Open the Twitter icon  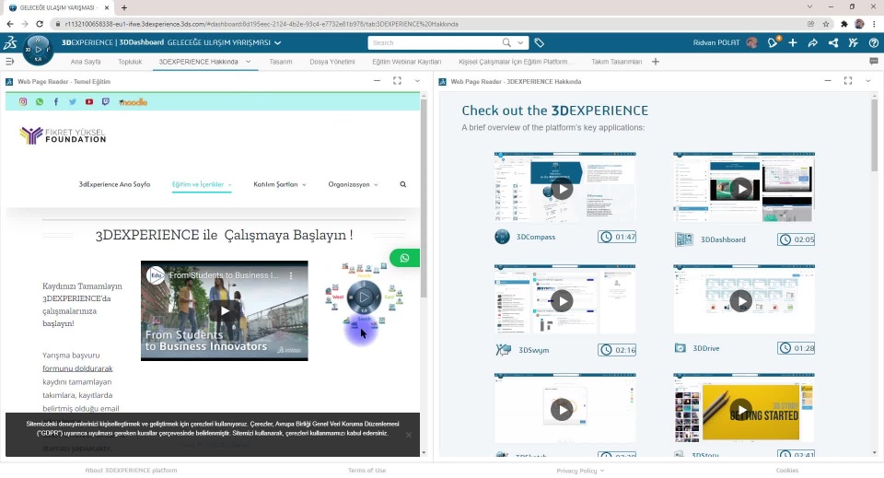72,102
